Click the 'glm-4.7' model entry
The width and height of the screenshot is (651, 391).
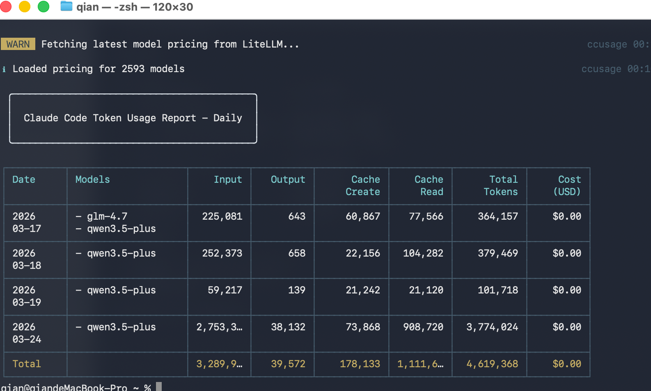pos(107,216)
